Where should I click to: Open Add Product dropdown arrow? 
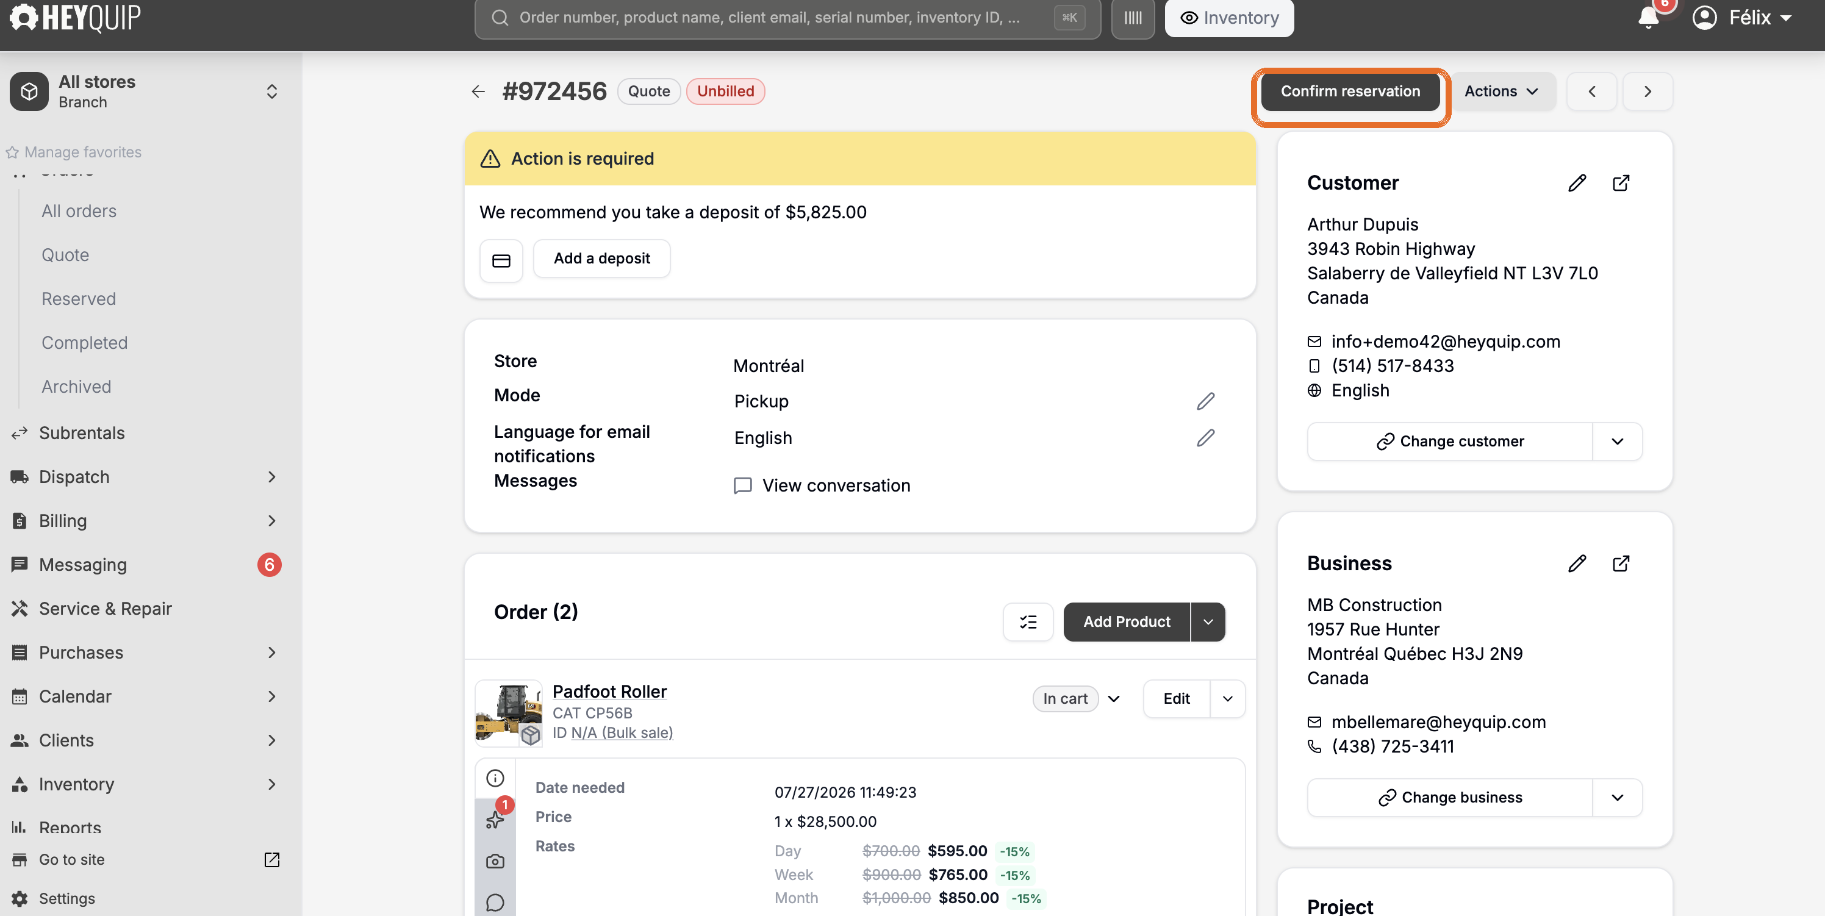click(1208, 622)
